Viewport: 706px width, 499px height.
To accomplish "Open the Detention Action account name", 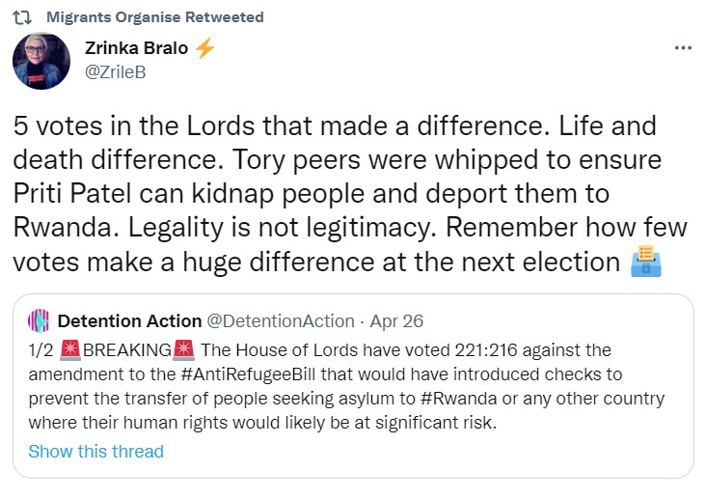I will [129, 320].
